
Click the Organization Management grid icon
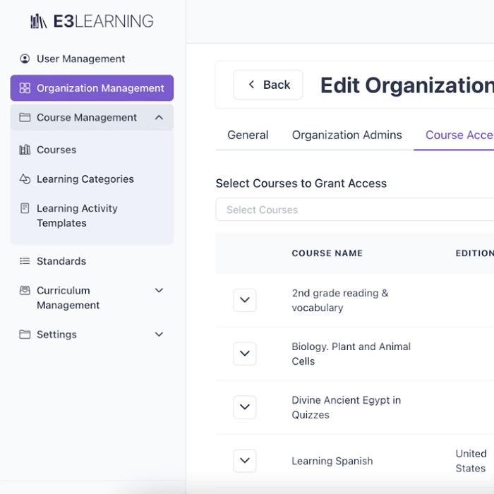(25, 88)
